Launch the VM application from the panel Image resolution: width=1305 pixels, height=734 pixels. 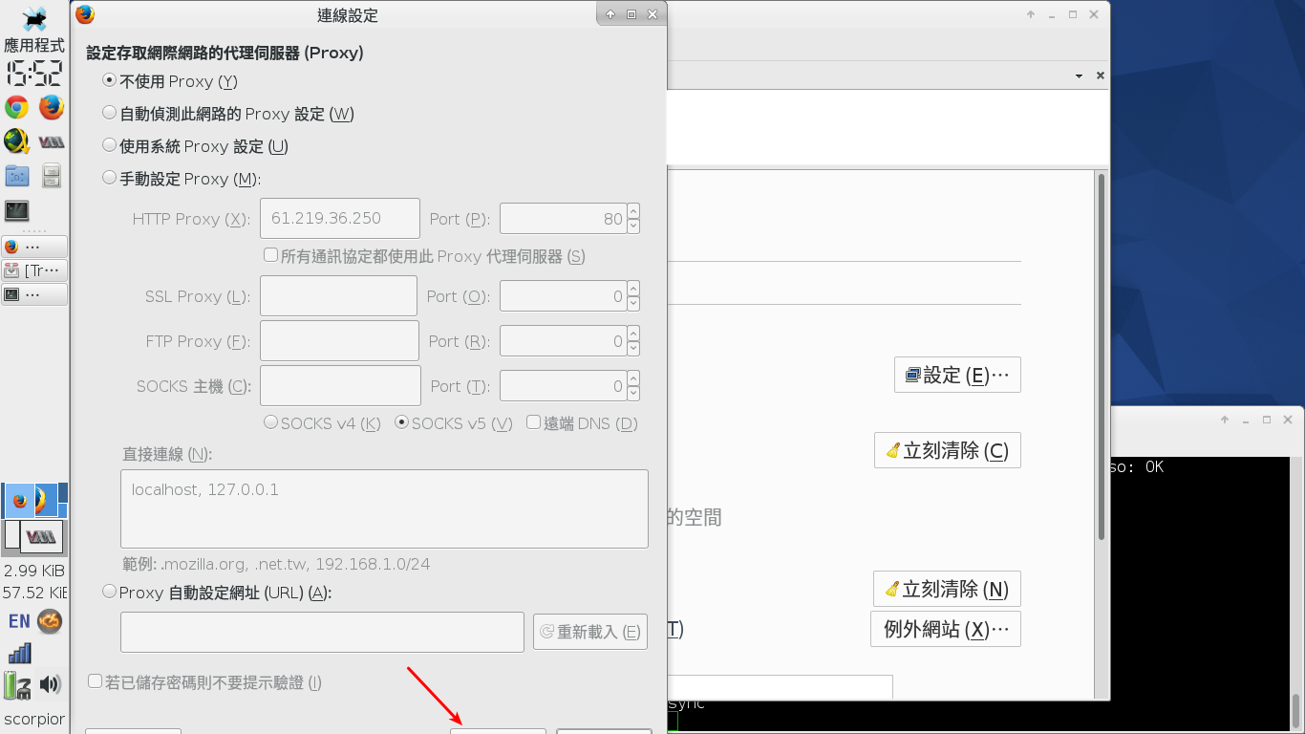[52, 141]
